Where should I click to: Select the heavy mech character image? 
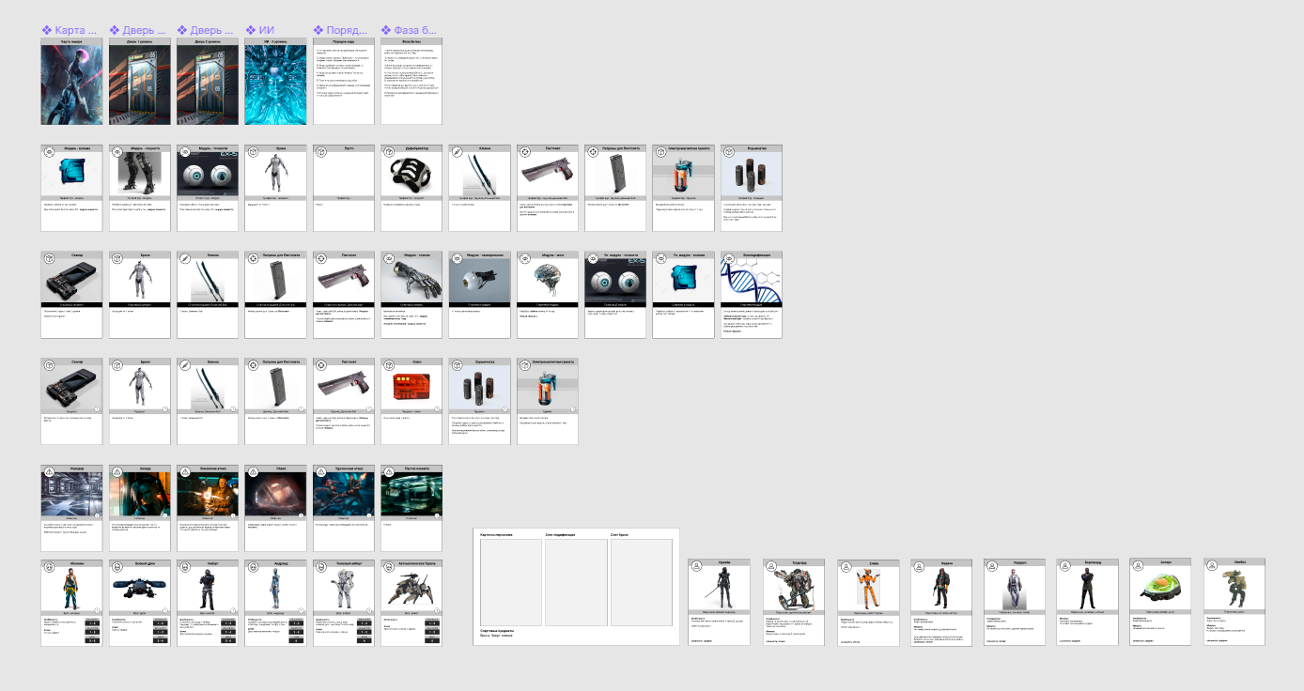(794, 589)
